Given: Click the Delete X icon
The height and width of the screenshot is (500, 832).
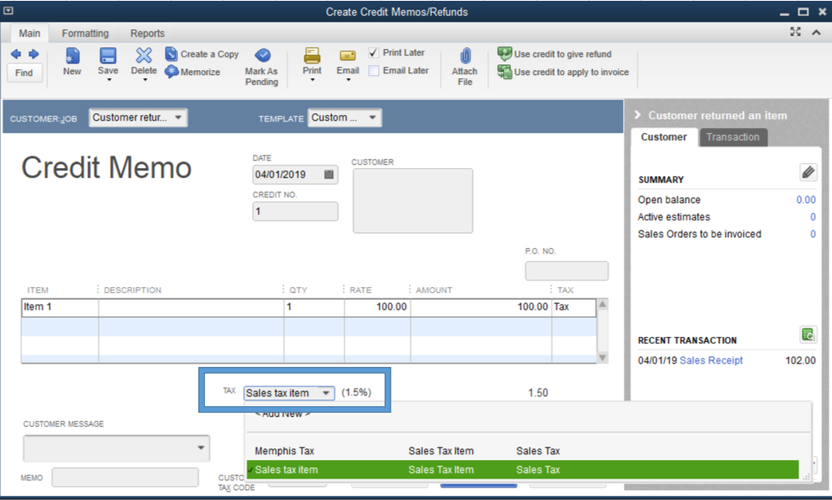Looking at the screenshot, I should coord(144,55).
